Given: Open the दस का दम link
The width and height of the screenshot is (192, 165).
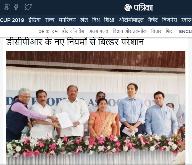Looking at the screenshot, I should (x=48, y=31).
